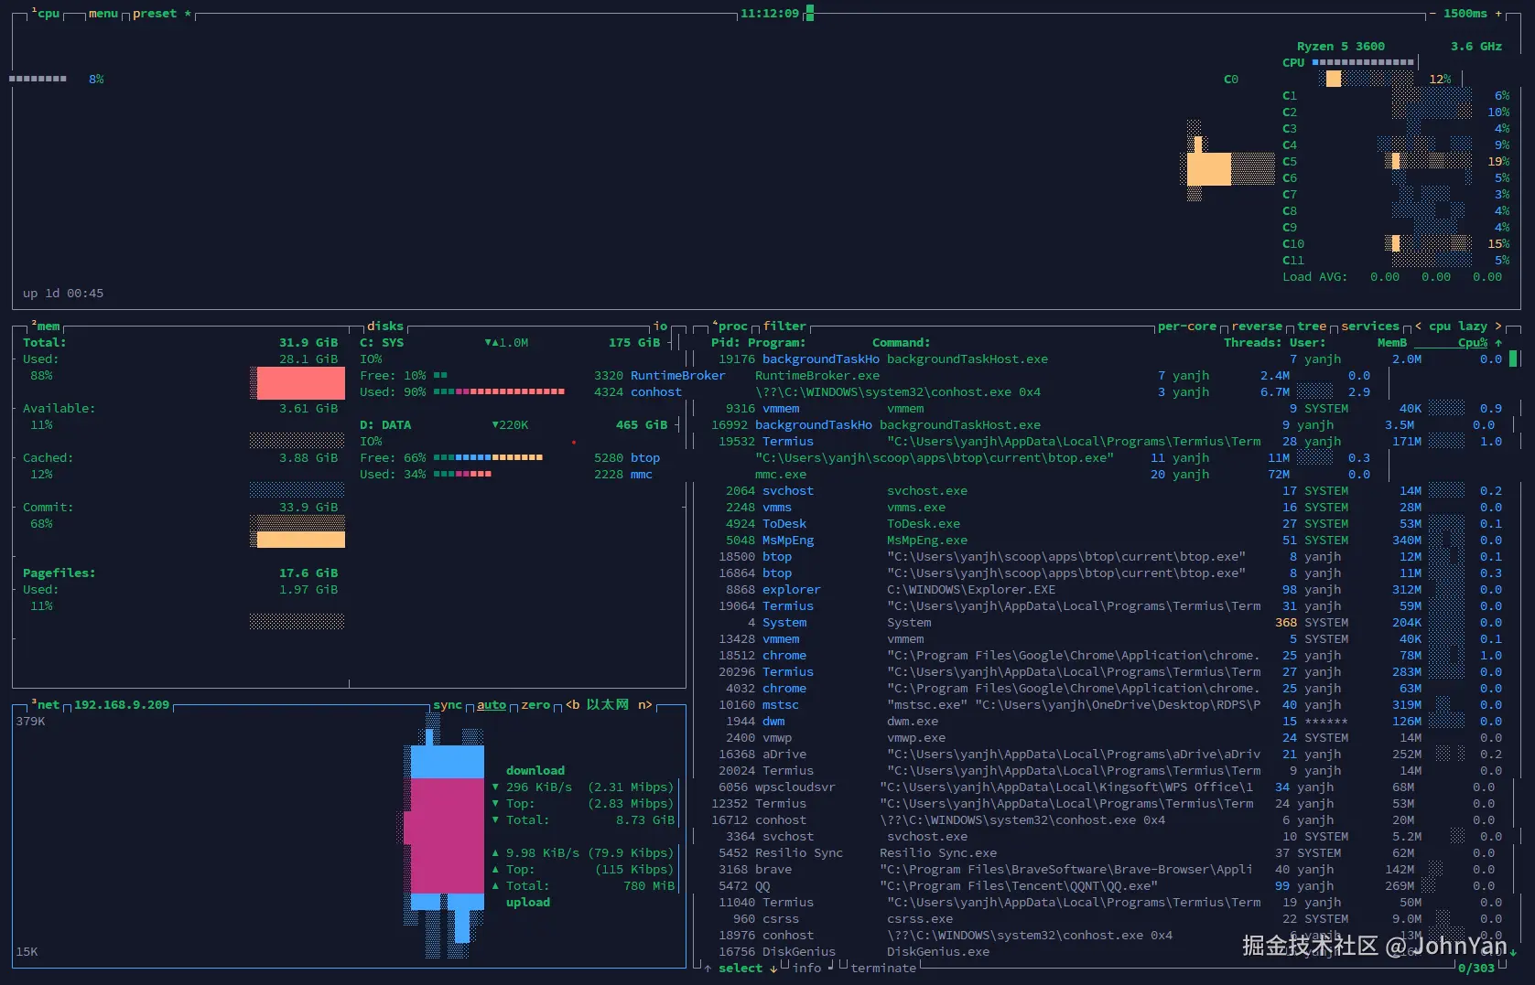Image resolution: width=1535 pixels, height=985 pixels.
Task: Enable process tree view
Action: pyautogui.click(x=1312, y=327)
